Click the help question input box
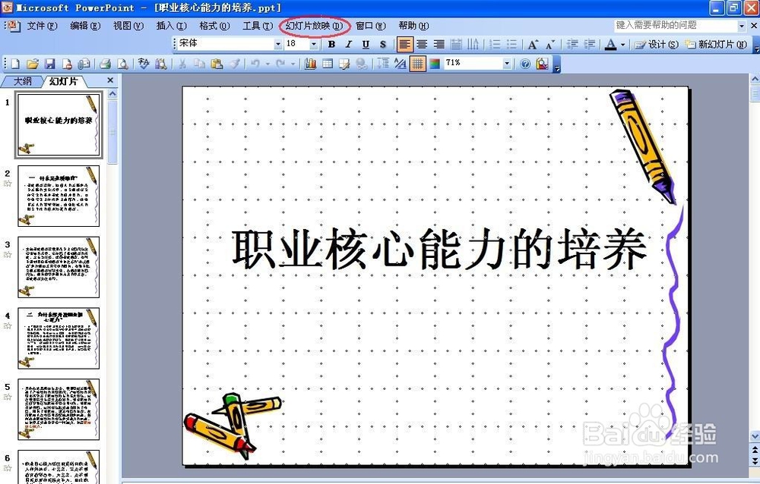This screenshot has height=484, width=760. pyautogui.click(x=676, y=26)
